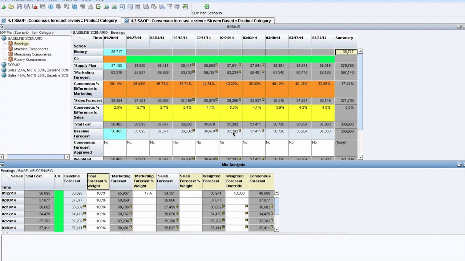The image size is (465, 261).
Task: Select Machine Components tree item
Action: [31, 49]
